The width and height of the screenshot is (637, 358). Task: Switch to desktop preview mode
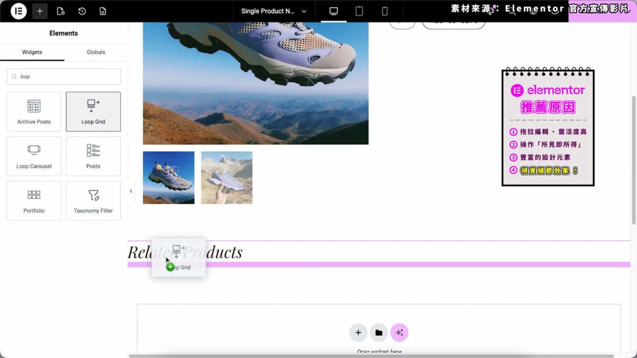[x=333, y=11]
